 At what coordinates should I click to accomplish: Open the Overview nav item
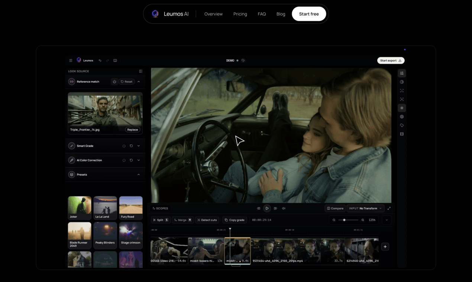tap(213, 14)
